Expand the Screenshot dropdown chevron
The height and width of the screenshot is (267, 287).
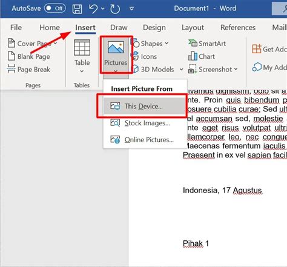[x=236, y=69]
